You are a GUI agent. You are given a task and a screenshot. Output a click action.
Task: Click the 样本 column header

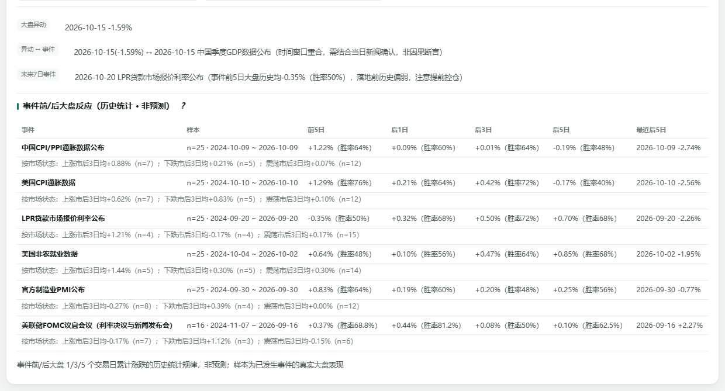tap(193, 130)
